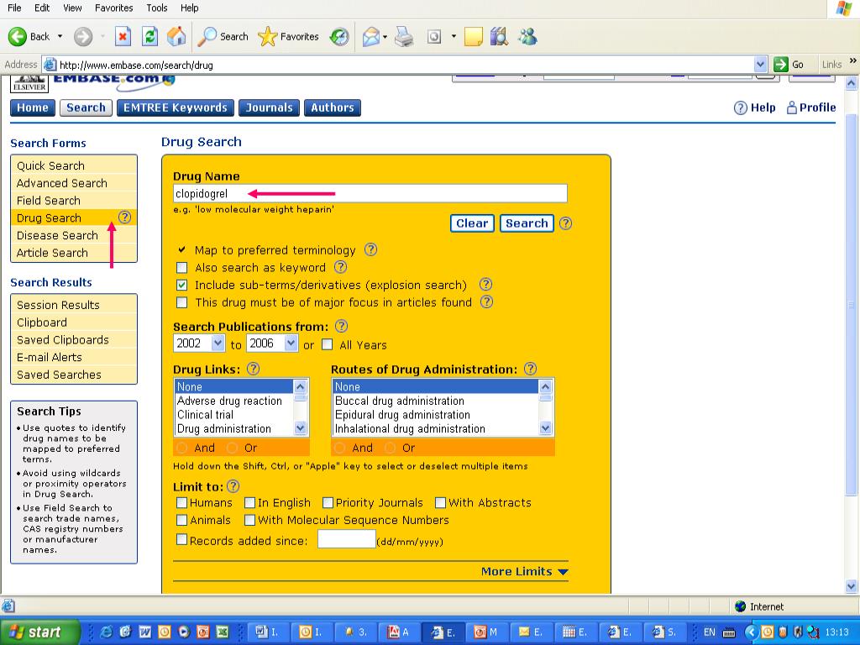Open help icon beside Drug Links
The width and height of the screenshot is (860, 645).
coord(253,369)
